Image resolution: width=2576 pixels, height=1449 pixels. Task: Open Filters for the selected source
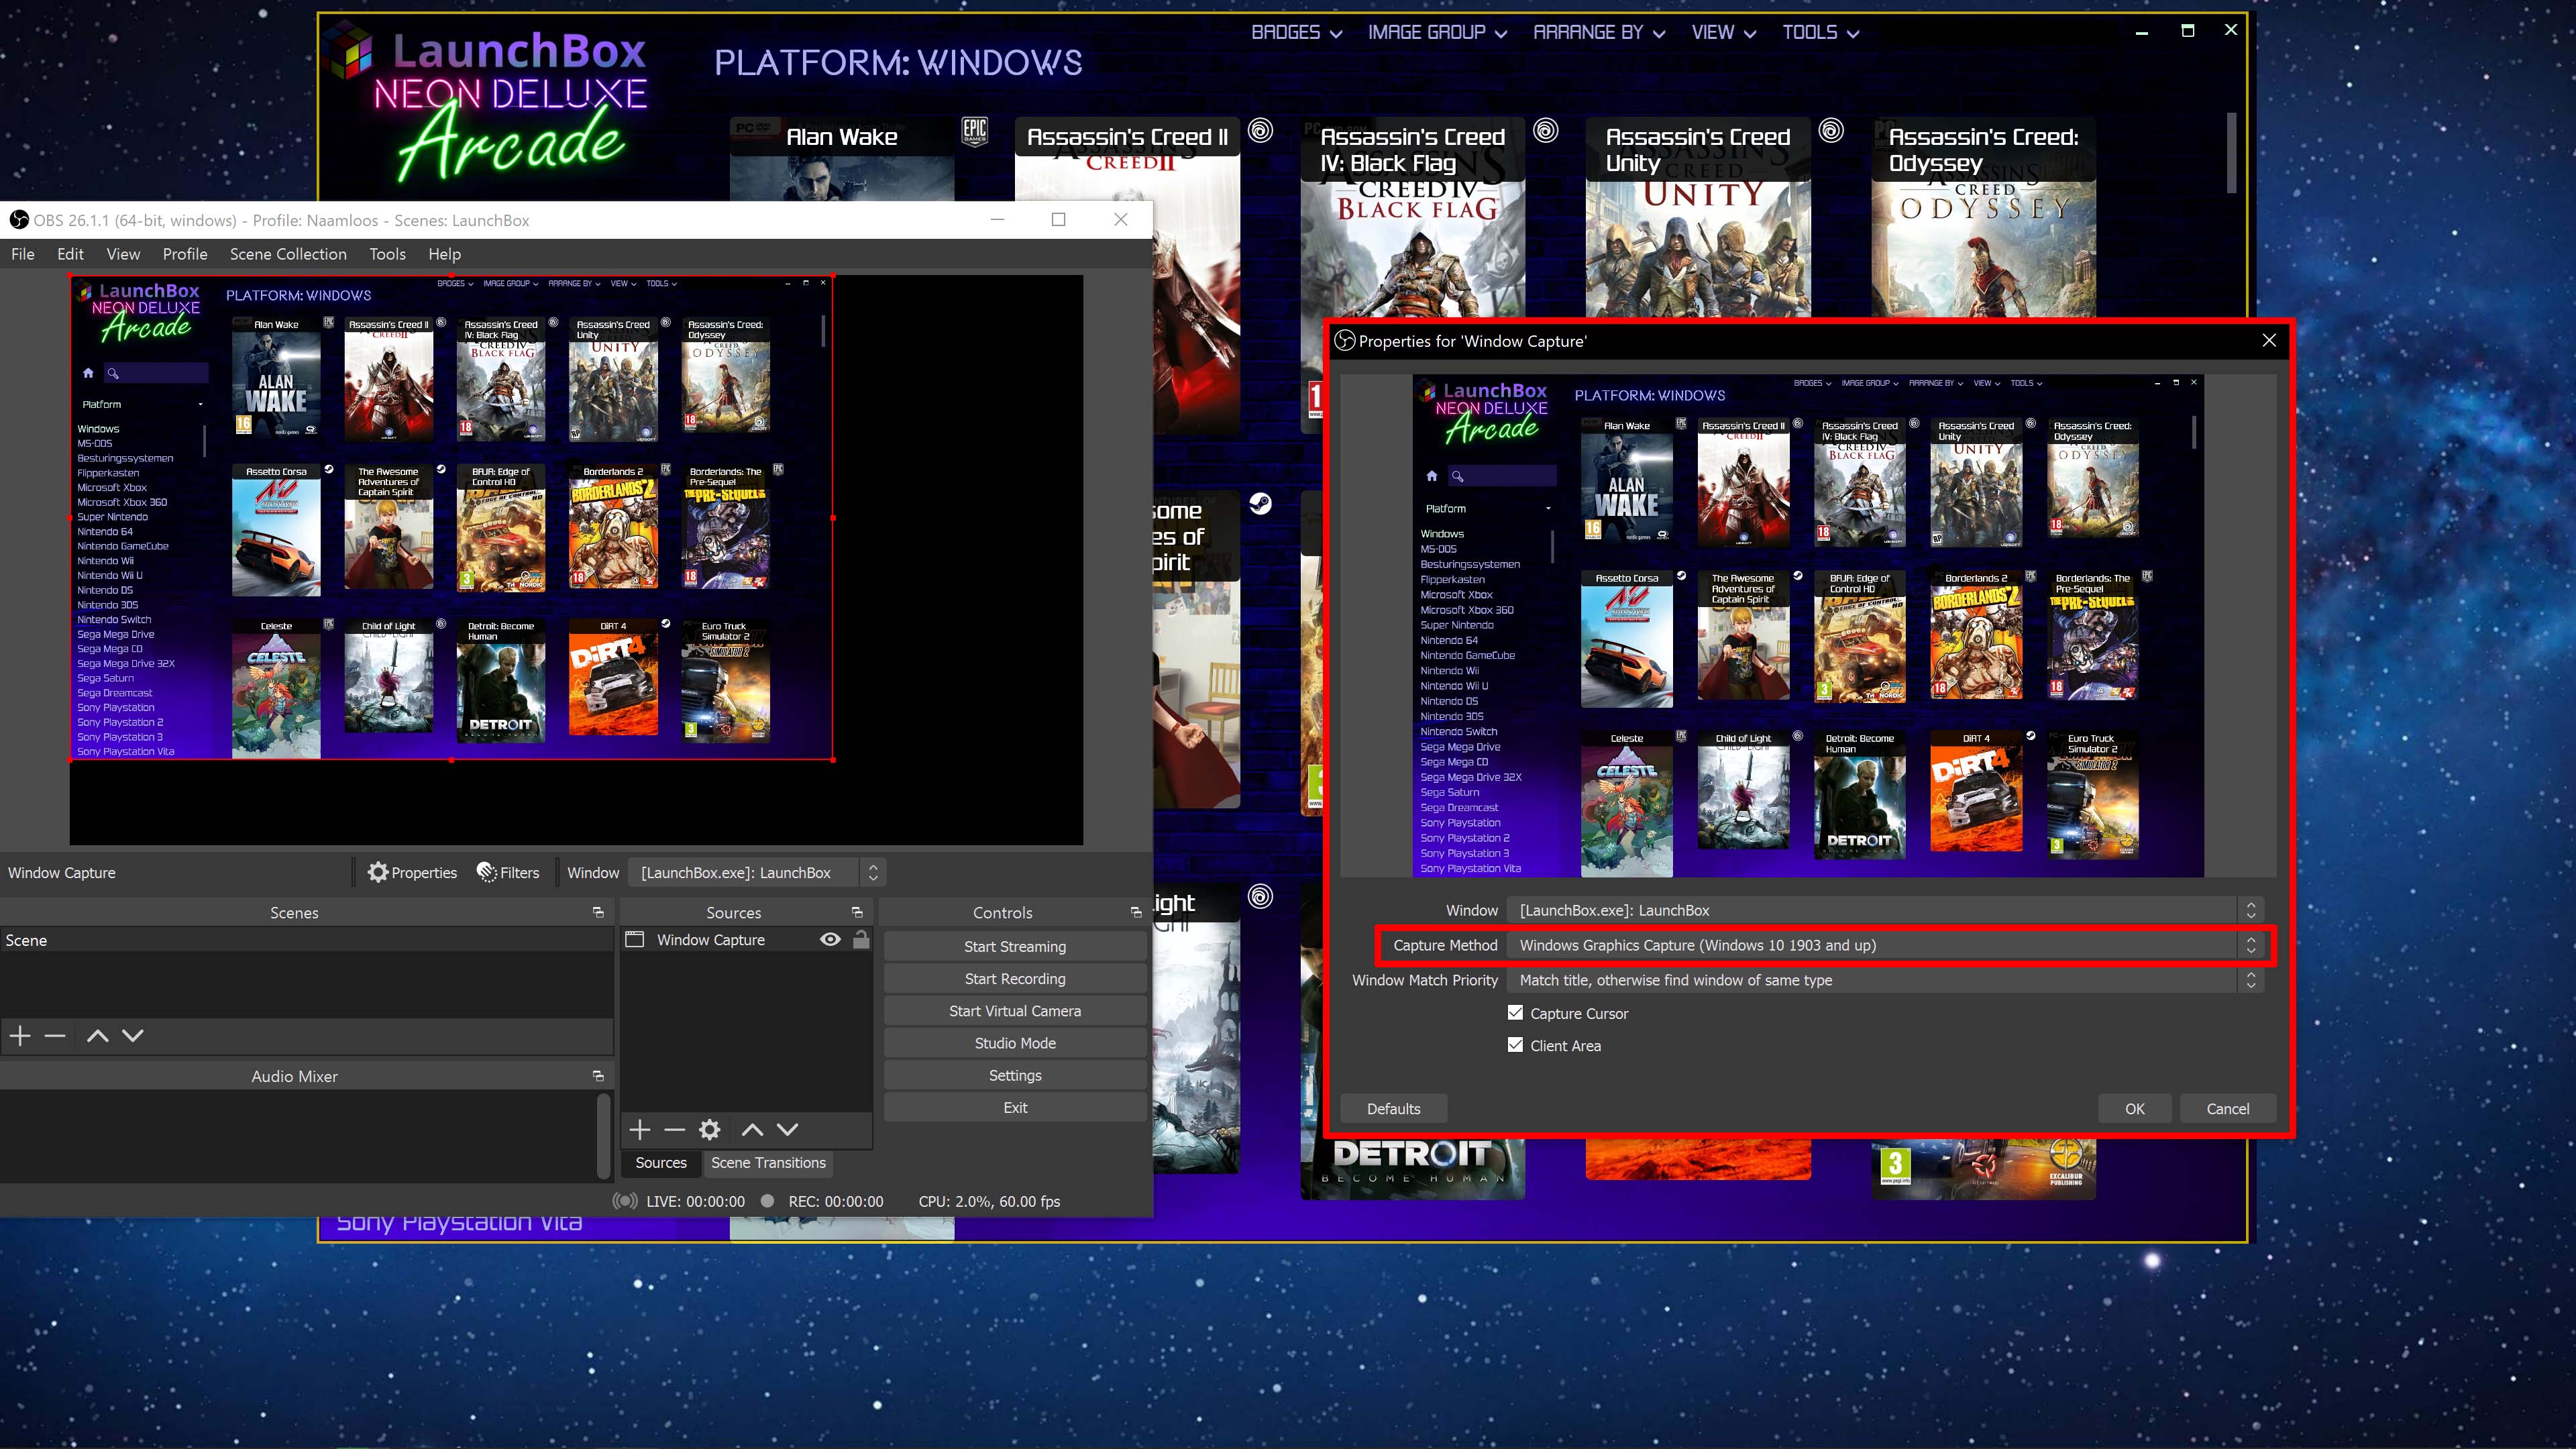click(x=508, y=873)
